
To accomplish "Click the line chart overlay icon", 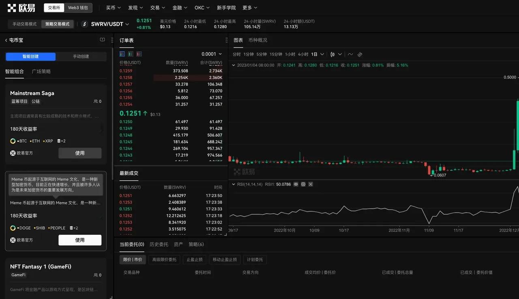I will point(350,54).
